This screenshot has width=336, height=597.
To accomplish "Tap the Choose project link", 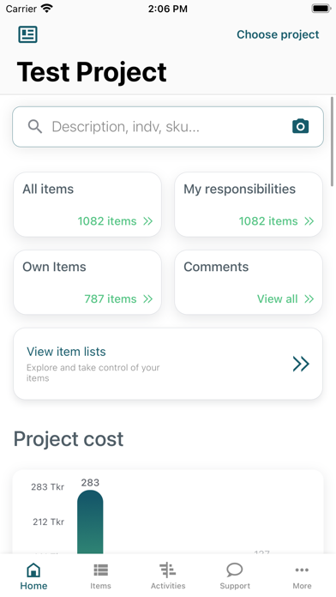I will point(278,34).
